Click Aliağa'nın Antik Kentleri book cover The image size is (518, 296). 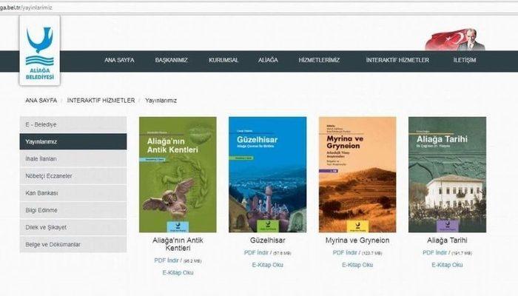click(178, 175)
